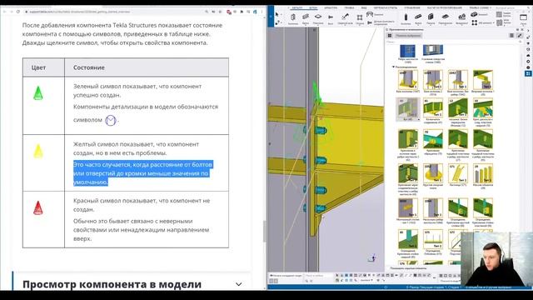Viewport: 533px width, 300px height.
Task: Select the array of objects (29) thumbnail
Action: click(x=483, y=173)
